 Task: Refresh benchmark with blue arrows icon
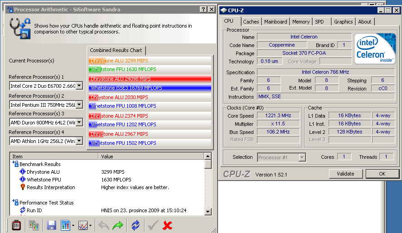(136, 225)
